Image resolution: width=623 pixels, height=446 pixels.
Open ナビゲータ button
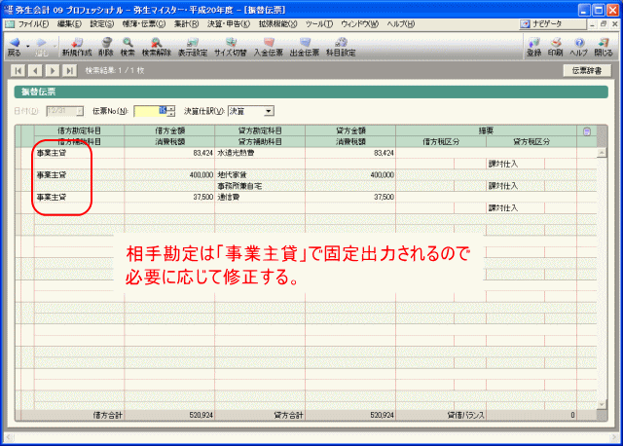pyautogui.click(x=552, y=23)
